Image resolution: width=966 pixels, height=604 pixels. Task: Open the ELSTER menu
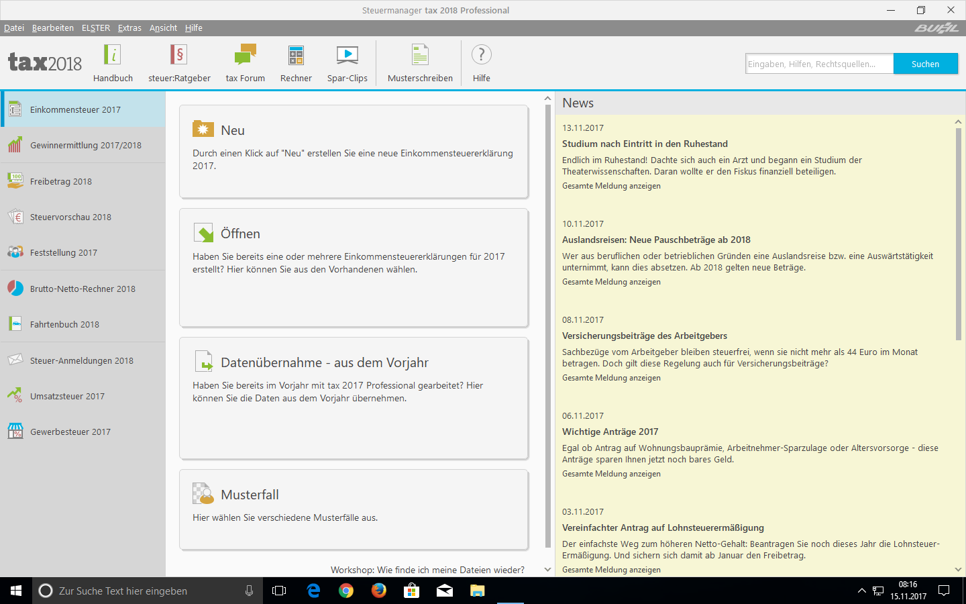96,28
